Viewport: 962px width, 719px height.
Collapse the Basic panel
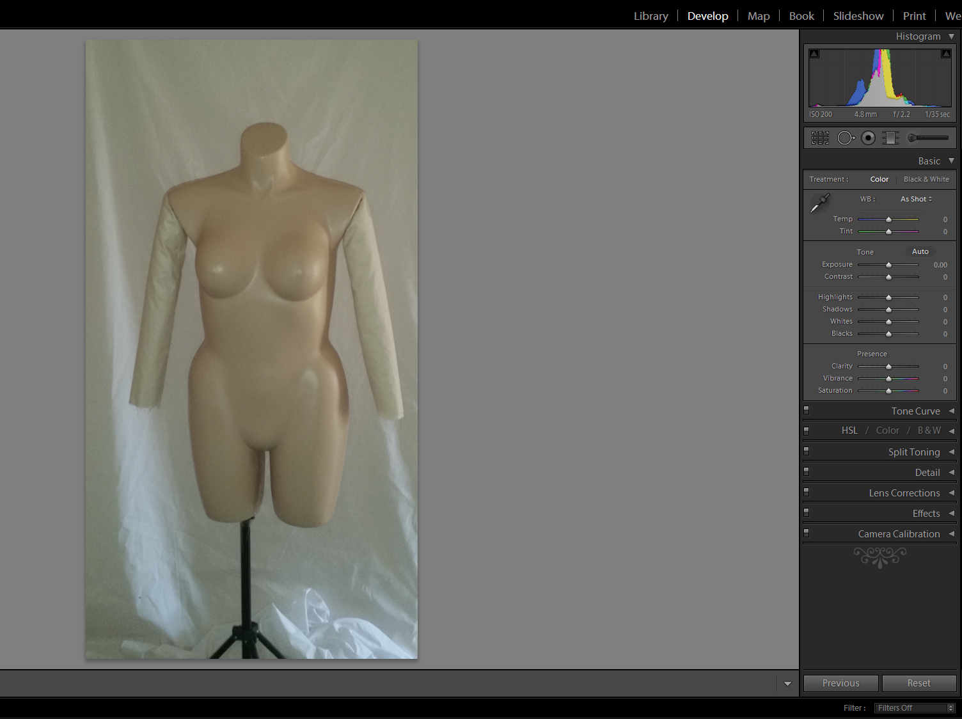coord(952,161)
